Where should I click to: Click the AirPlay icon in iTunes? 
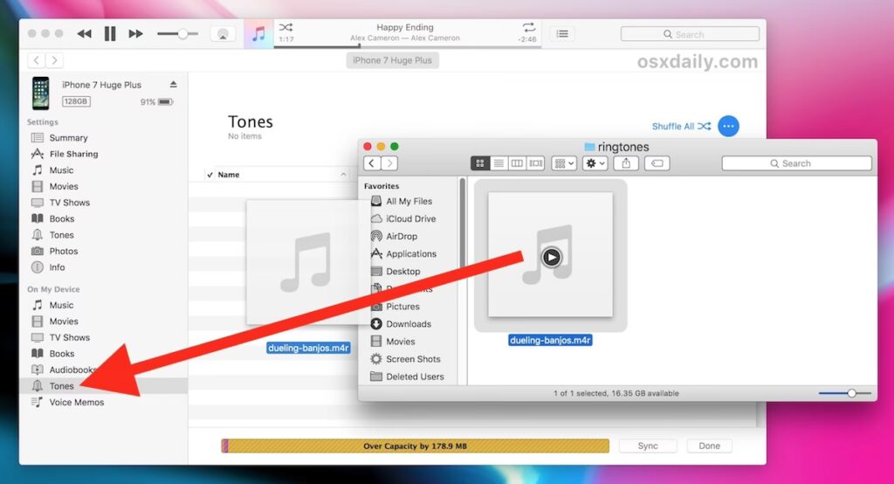pos(223,34)
